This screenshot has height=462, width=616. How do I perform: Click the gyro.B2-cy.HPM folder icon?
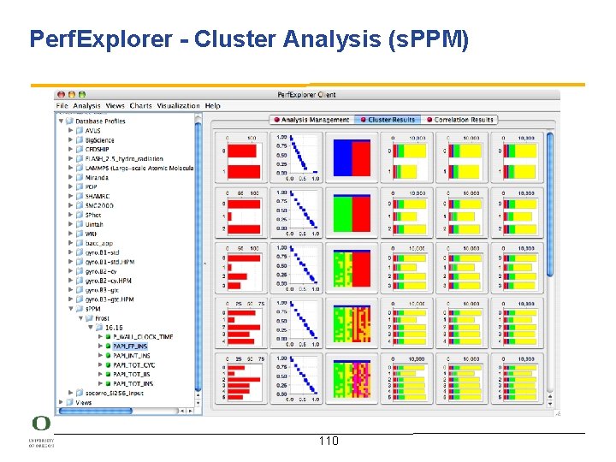(80, 281)
